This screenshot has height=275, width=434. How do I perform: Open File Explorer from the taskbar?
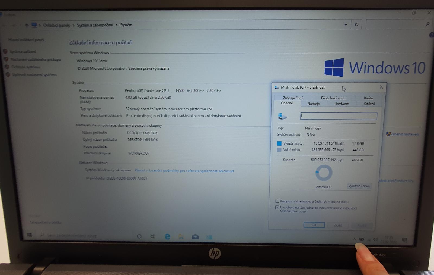(x=181, y=237)
